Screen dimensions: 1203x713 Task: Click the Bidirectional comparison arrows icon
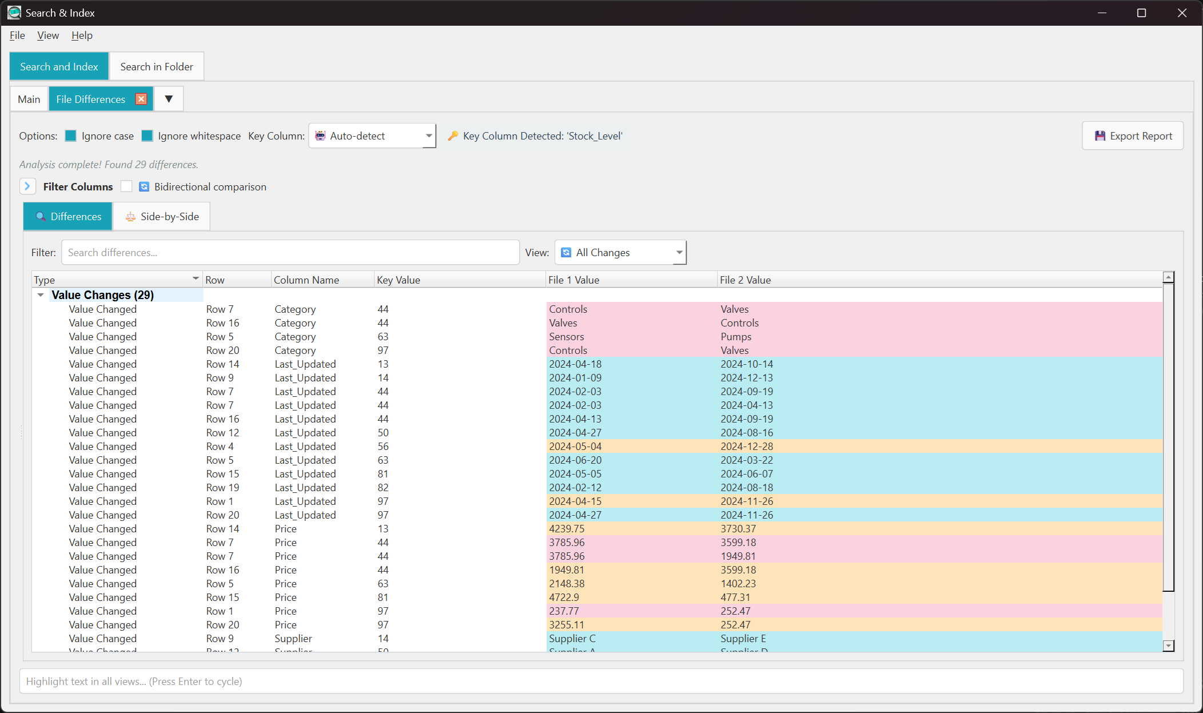144,187
